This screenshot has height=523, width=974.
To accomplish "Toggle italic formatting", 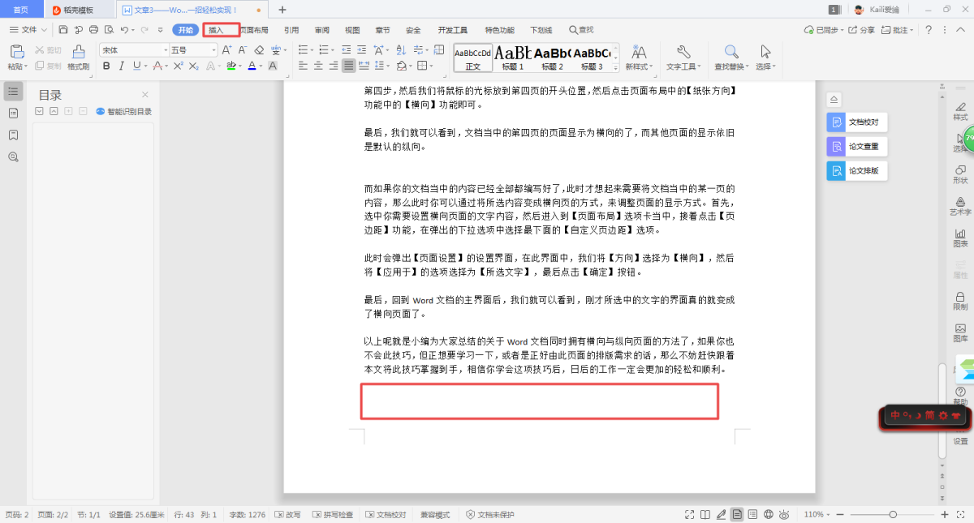I will pyautogui.click(x=121, y=66).
